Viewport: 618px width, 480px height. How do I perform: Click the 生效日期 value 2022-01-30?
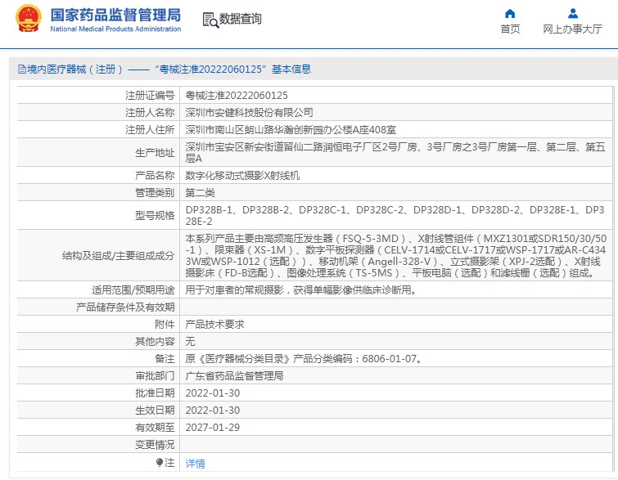[x=213, y=410]
